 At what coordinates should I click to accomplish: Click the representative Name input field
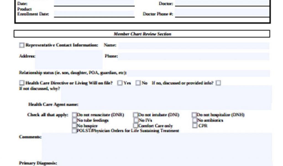(x=193, y=46)
